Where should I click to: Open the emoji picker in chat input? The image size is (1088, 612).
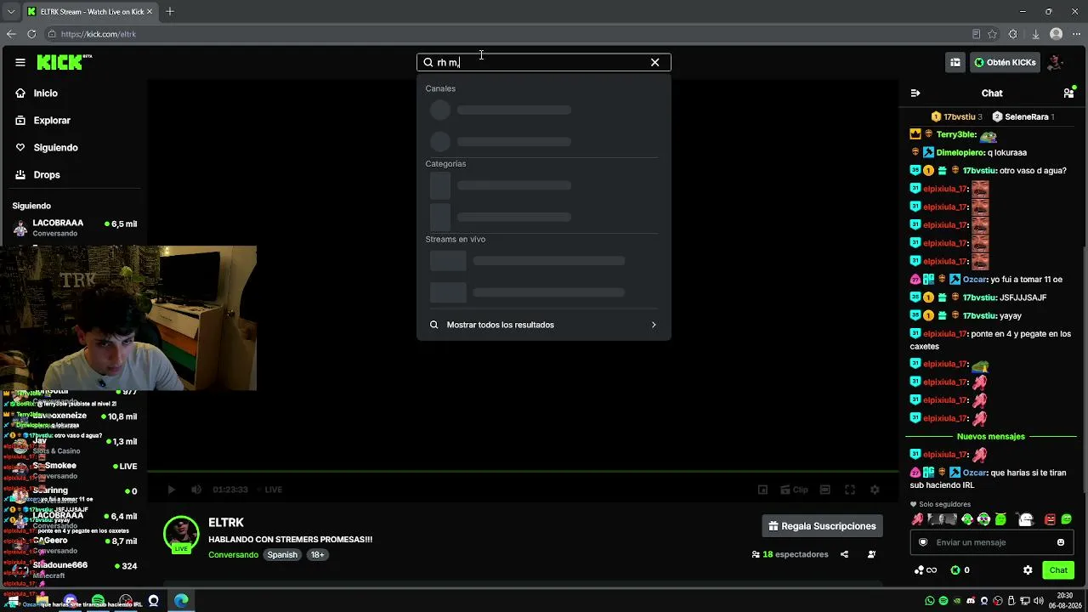(1060, 542)
